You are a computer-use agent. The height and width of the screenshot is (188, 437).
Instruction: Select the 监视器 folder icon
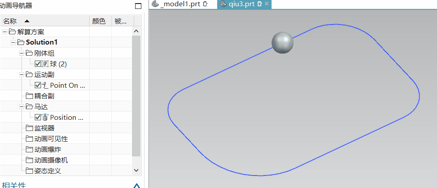[29, 128]
